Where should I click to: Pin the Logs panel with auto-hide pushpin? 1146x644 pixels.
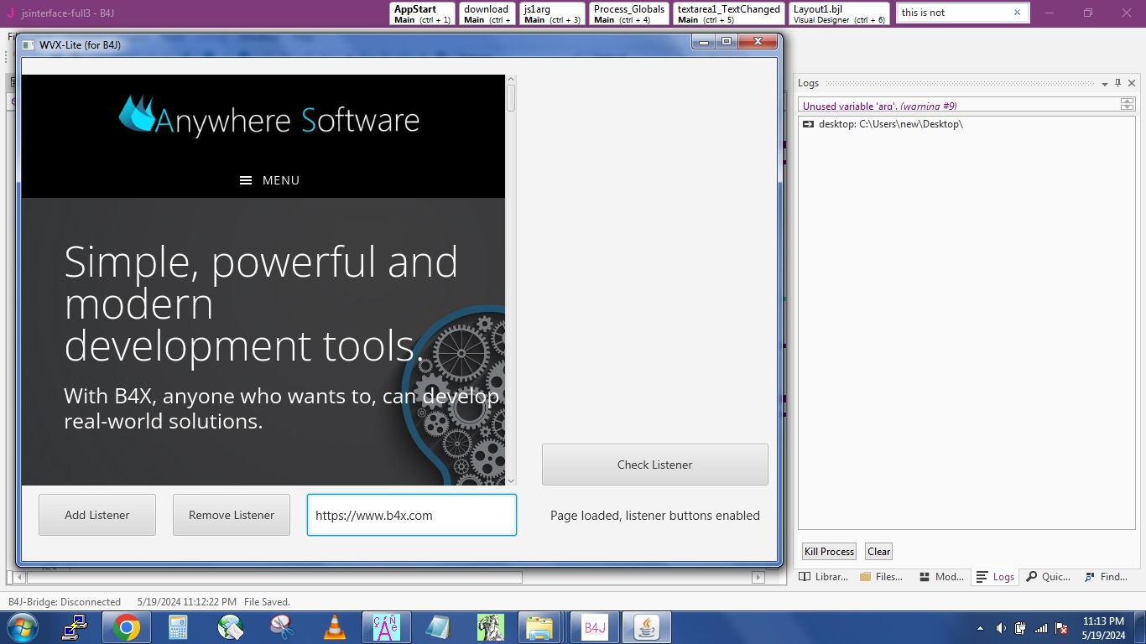1117,83
